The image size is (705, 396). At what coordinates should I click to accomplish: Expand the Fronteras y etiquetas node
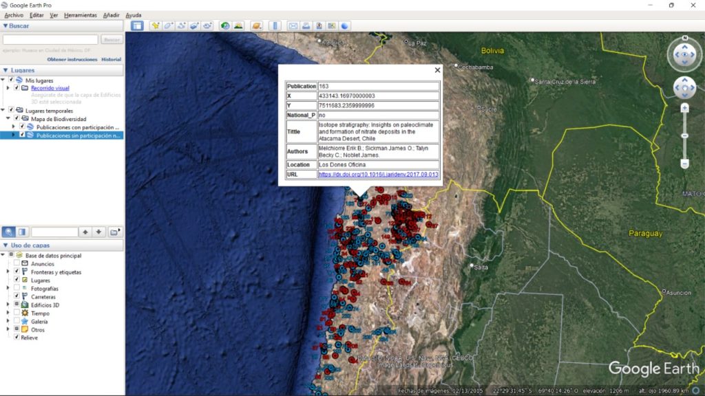coord(8,272)
